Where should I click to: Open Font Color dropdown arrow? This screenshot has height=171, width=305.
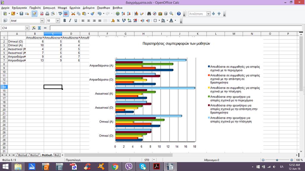click(175, 20)
